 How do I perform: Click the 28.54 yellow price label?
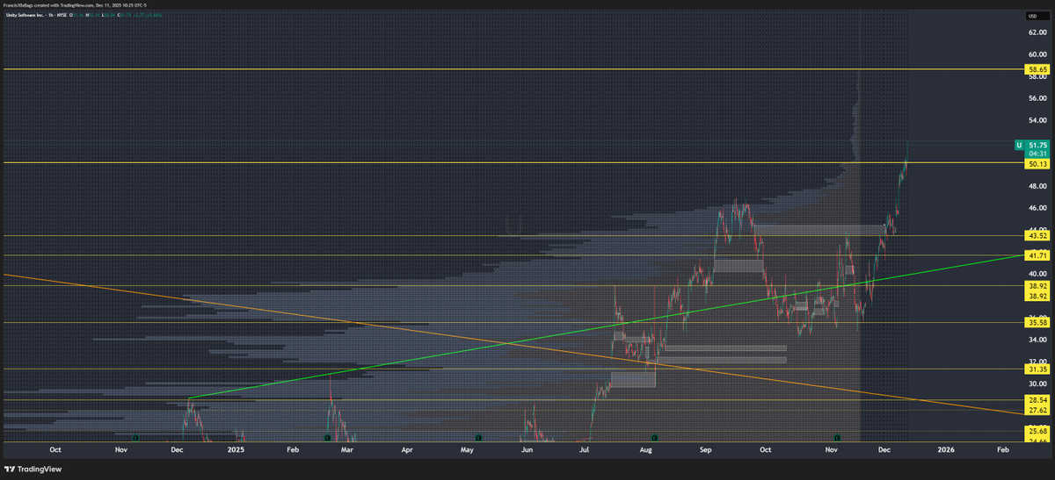pyautogui.click(x=1037, y=400)
